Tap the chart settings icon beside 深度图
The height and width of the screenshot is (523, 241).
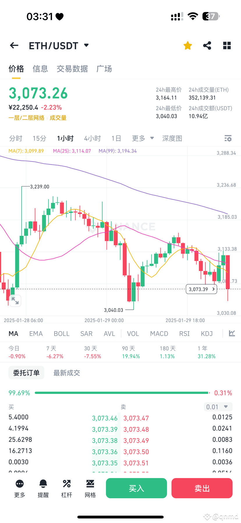pos(228,138)
